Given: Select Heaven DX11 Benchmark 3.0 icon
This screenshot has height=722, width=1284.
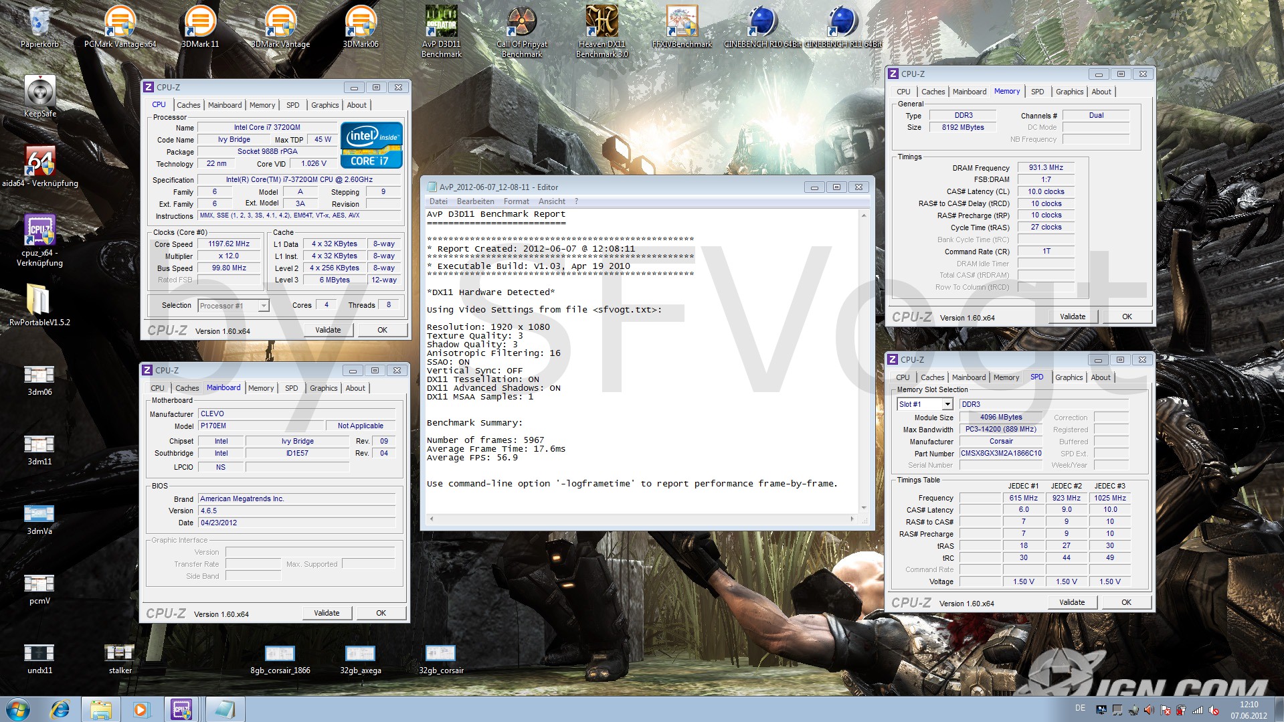Looking at the screenshot, I should (x=602, y=31).
